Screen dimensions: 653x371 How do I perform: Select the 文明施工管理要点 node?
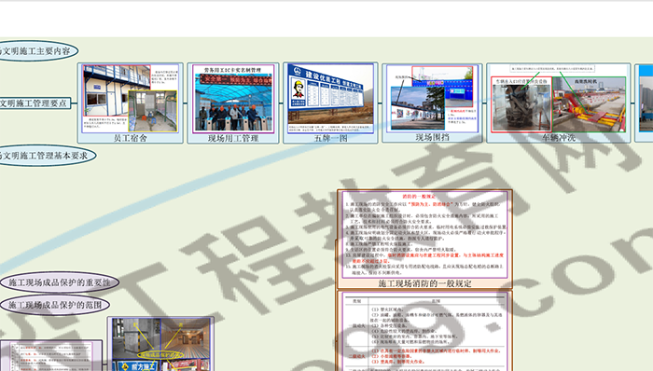35,103
